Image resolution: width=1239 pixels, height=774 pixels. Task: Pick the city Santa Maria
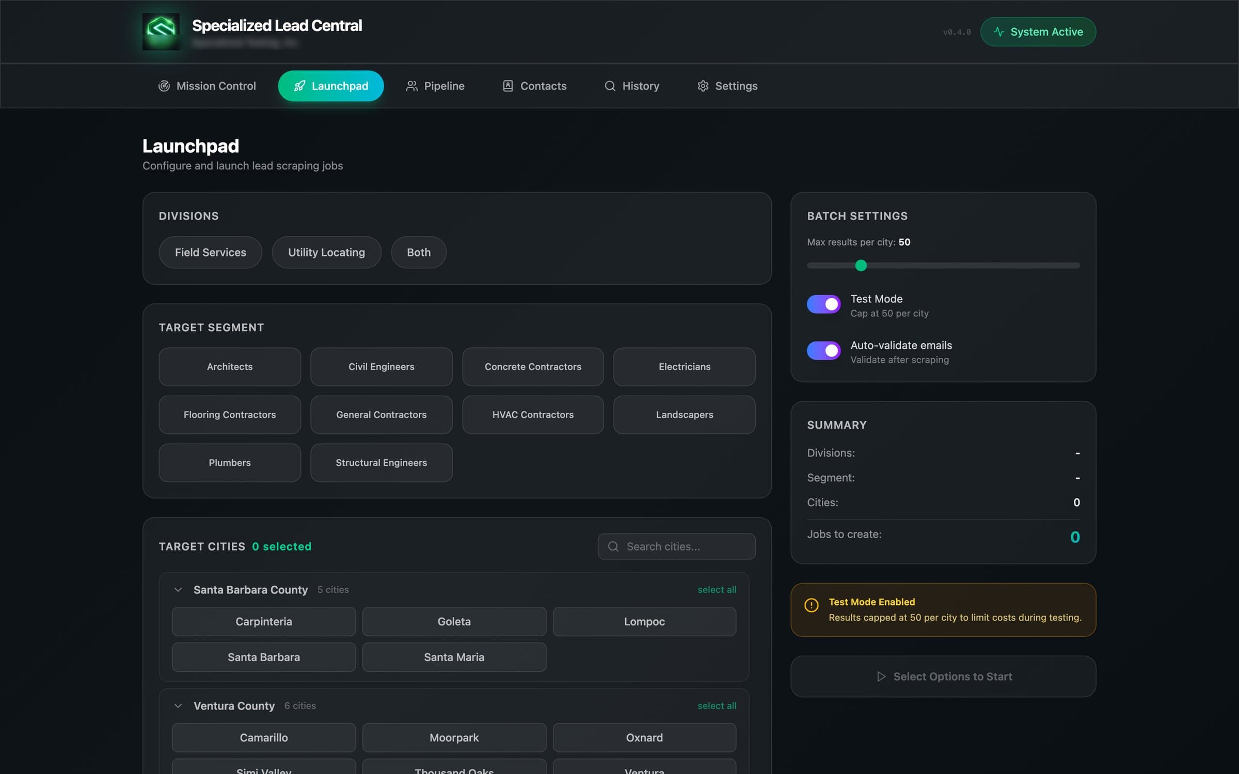click(x=454, y=657)
